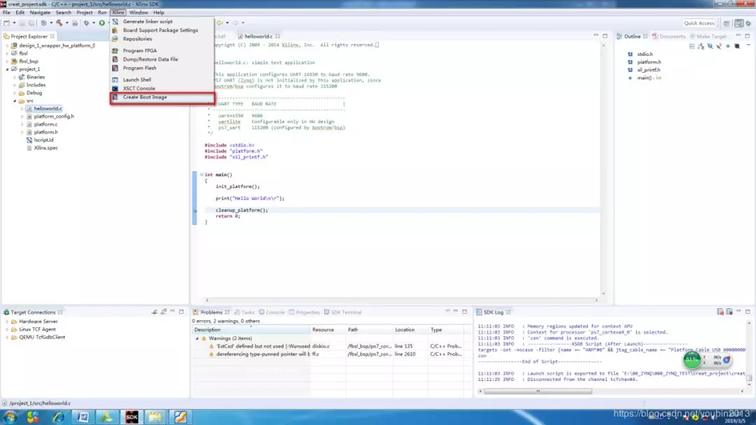Click the green Run toolbar icon
This screenshot has height=425, width=756.
pos(101,23)
